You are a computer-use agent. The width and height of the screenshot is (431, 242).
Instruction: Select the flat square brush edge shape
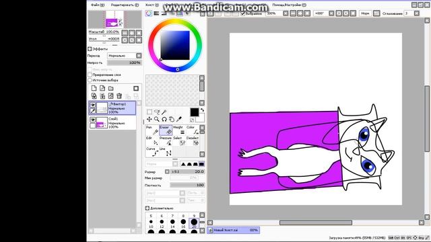[201, 164]
